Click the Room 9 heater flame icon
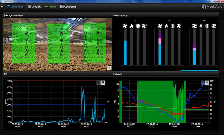The width and height of the screenshot is (224, 135). 26,51
